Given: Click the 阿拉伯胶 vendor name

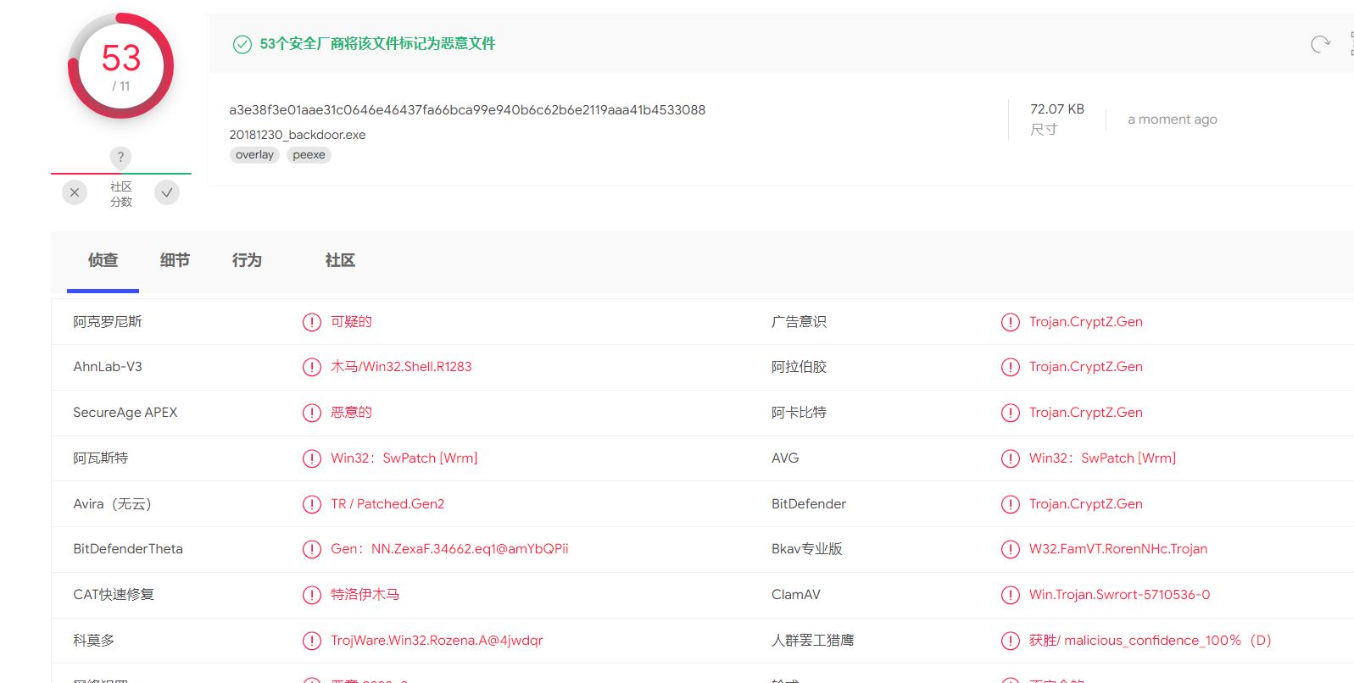Looking at the screenshot, I should coord(799,367).
